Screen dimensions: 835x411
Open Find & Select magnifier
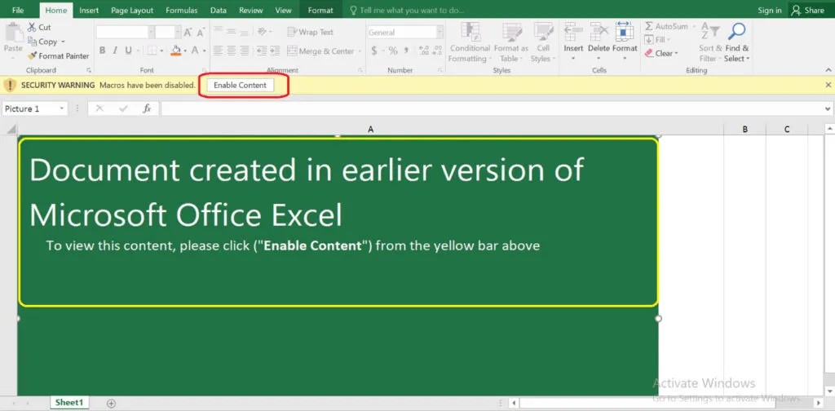point(736,42)
